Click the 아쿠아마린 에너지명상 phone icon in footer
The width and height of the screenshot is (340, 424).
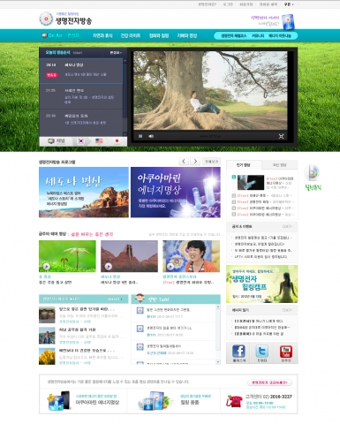tap(59, 401)
